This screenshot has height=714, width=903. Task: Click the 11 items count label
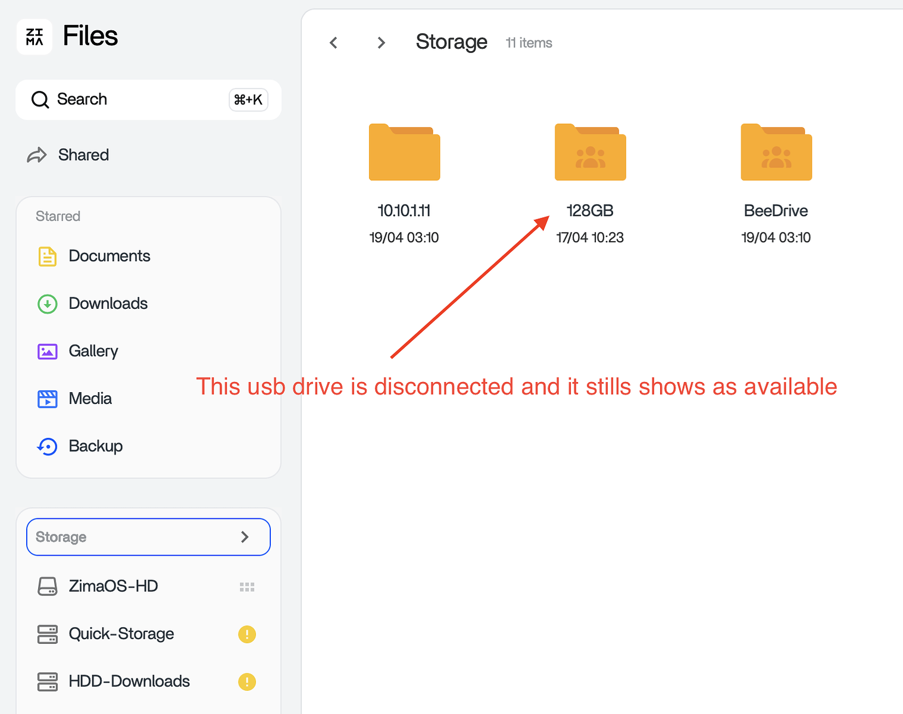529,43
